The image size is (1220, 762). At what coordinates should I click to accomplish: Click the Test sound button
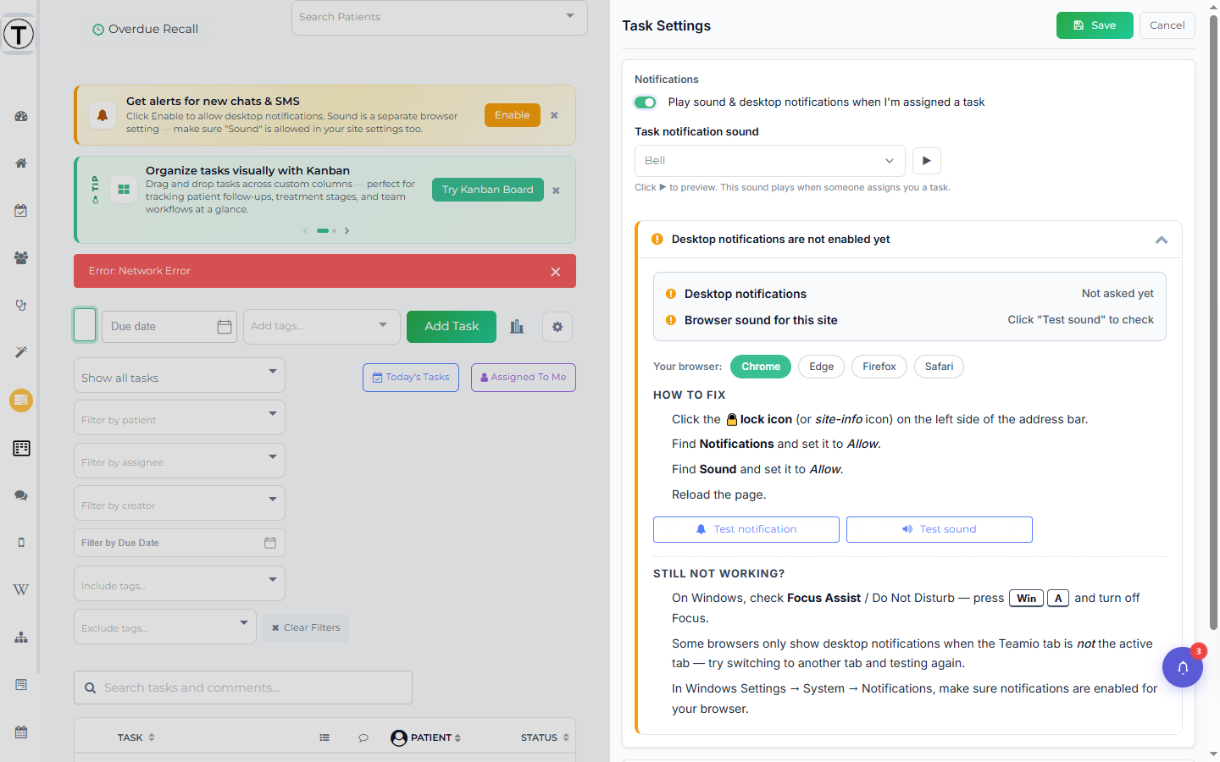point(940,529)
